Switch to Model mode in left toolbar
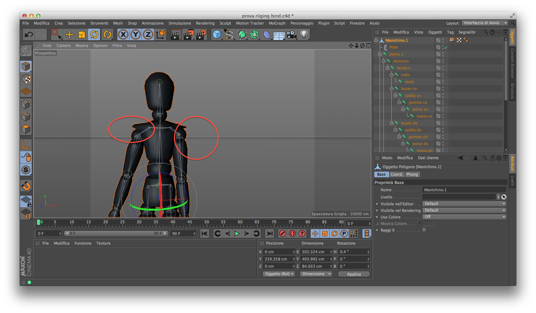Image resolution: width=536 pixels, height=313 pixels. [x=26, y=66]
